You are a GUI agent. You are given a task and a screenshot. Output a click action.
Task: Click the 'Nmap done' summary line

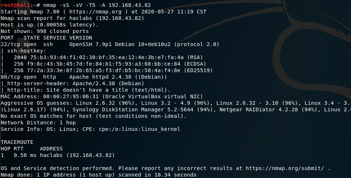click(x=98, y=175)
